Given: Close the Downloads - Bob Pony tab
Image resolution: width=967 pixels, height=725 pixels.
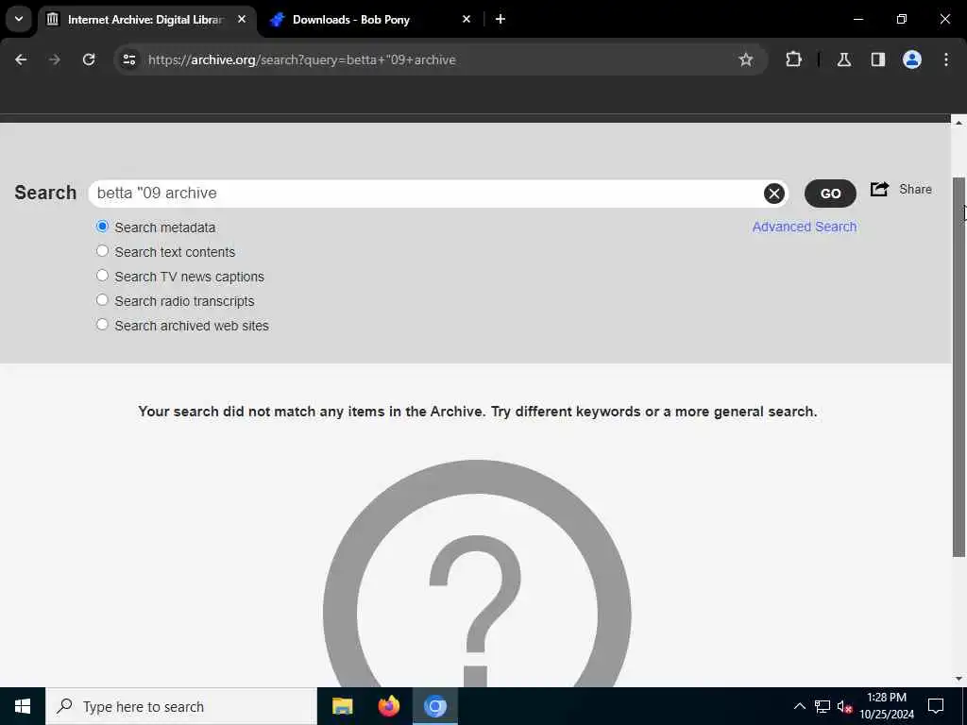Looking at the screenshot, I should coord(467,20).
